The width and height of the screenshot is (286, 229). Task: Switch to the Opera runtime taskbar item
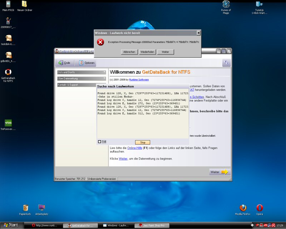tap(44, 225)
